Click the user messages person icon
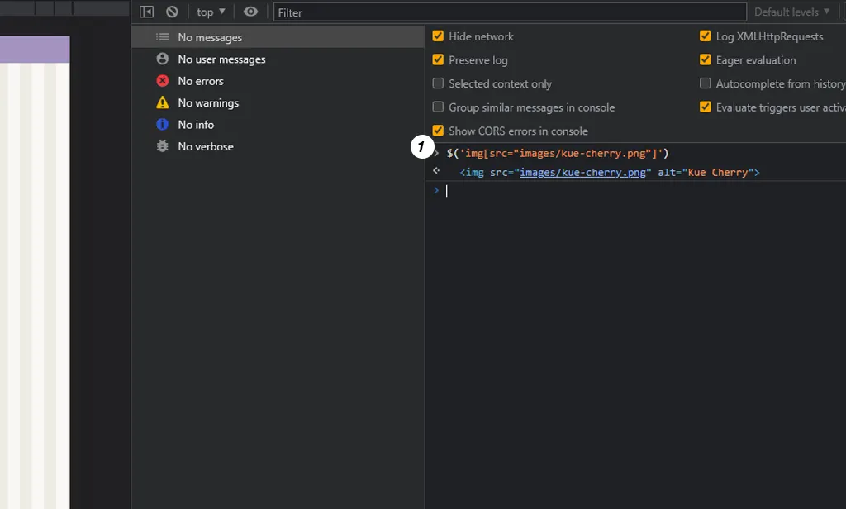 coord(163,59)
